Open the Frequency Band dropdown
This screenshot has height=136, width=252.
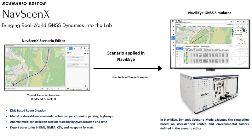pyautogui.click(x=209, y=48)
